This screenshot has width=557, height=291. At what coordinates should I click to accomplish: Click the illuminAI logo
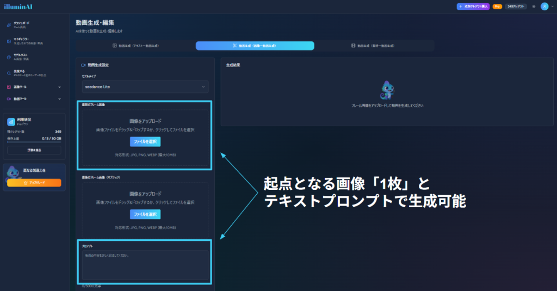18,7
